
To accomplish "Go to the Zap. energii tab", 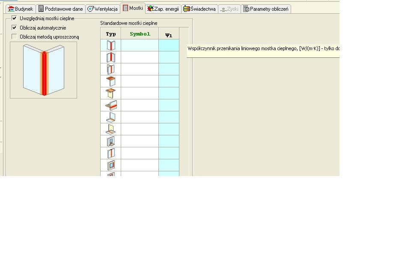I will [163, 9].
